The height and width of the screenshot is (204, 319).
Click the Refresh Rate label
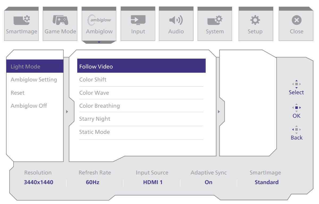[x=95, y=173]
